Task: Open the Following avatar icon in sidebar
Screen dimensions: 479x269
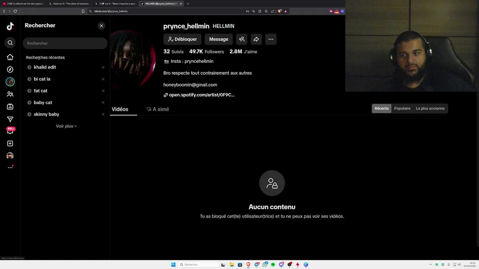Action: [10, 81]
